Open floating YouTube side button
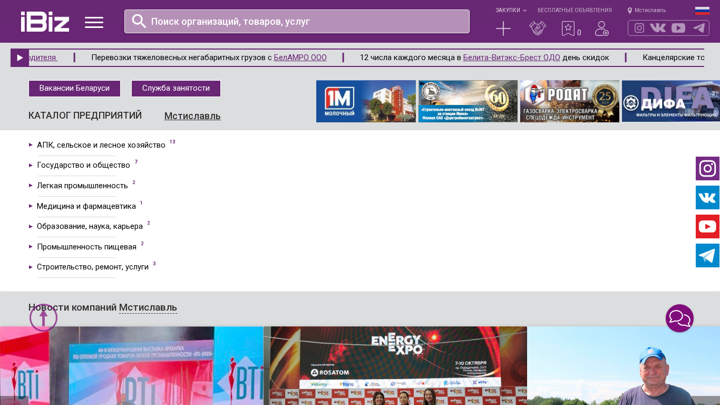Viewport: 720px width, 405px height. (x=707, y=227)
